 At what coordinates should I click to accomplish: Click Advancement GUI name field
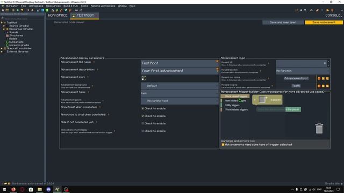pyautogui.click(x=180, y=63)
